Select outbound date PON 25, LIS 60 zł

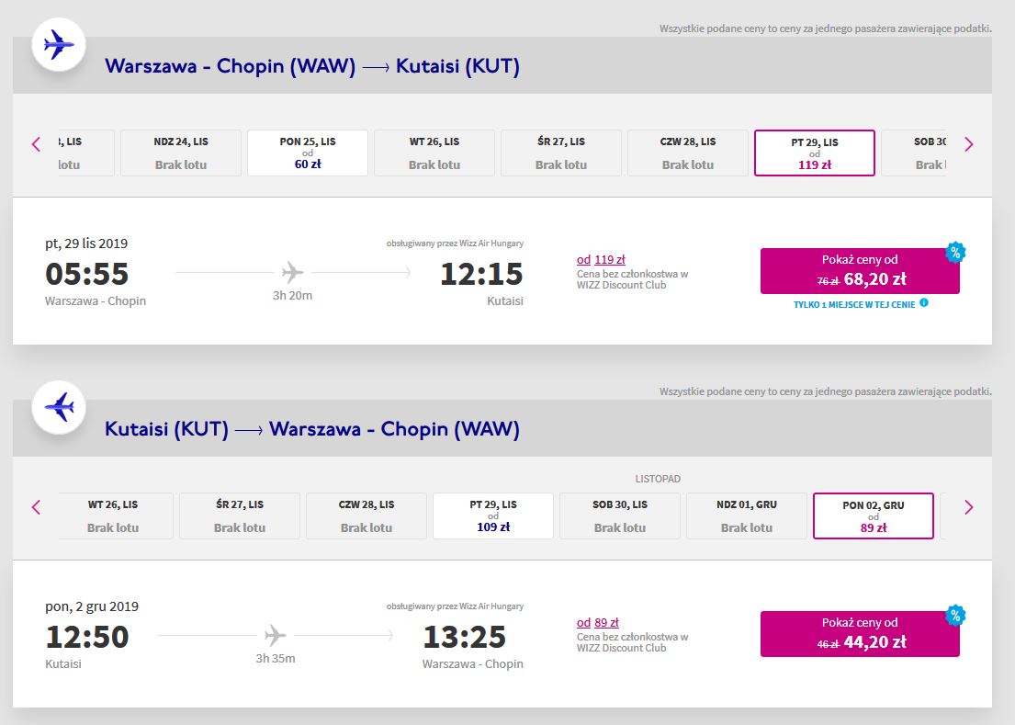[308, 153]
